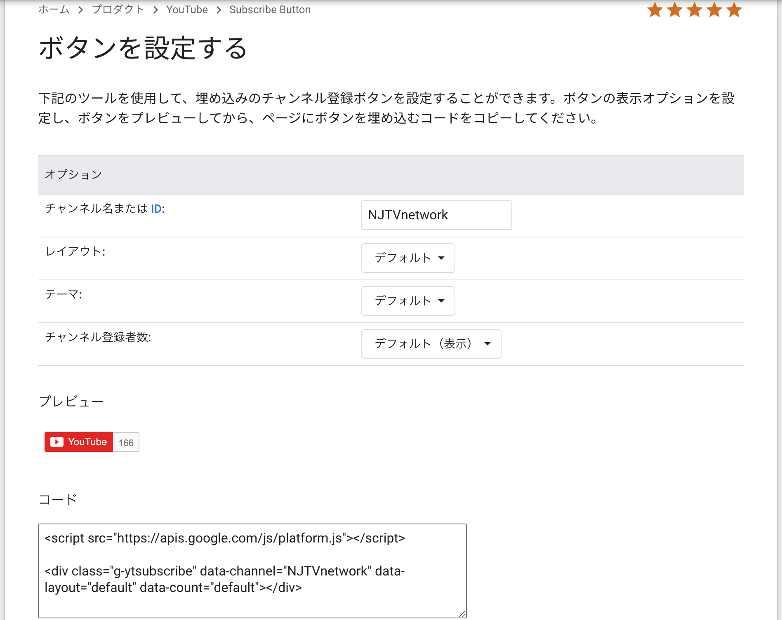Click the subscriber count badge showing 166

[x=126, y=442]
